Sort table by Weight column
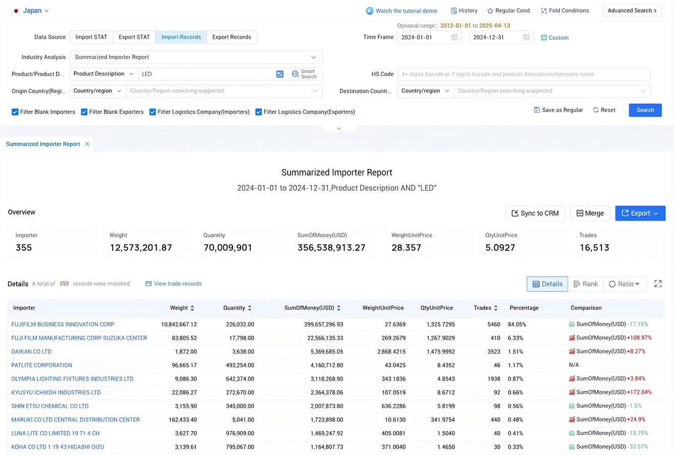The image size is (674, 455). tap(192, 308)
